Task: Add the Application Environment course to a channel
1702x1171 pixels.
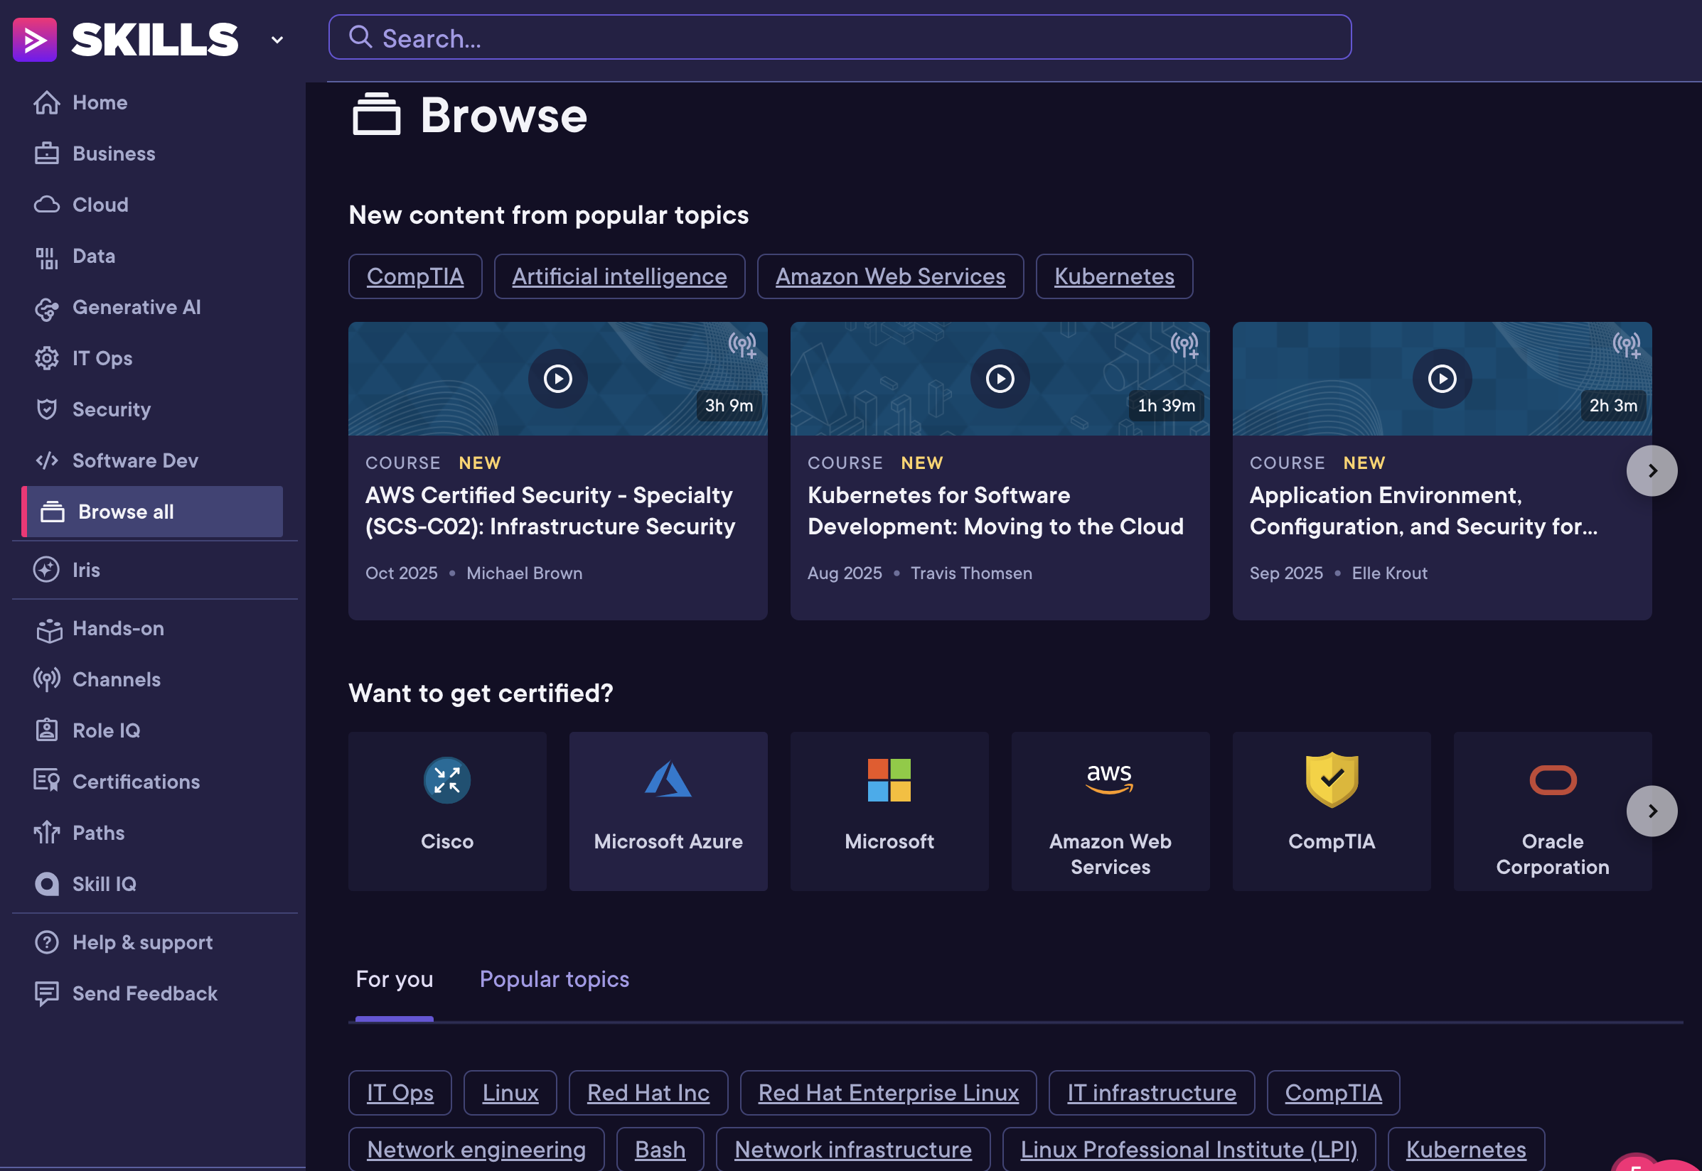Action: pos(1626,345)
